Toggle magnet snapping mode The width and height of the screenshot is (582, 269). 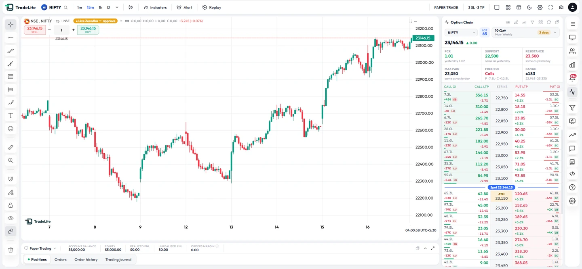pos(11,179)
